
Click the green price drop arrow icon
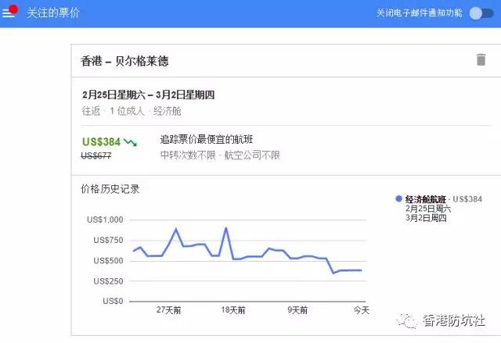(131, 142)
